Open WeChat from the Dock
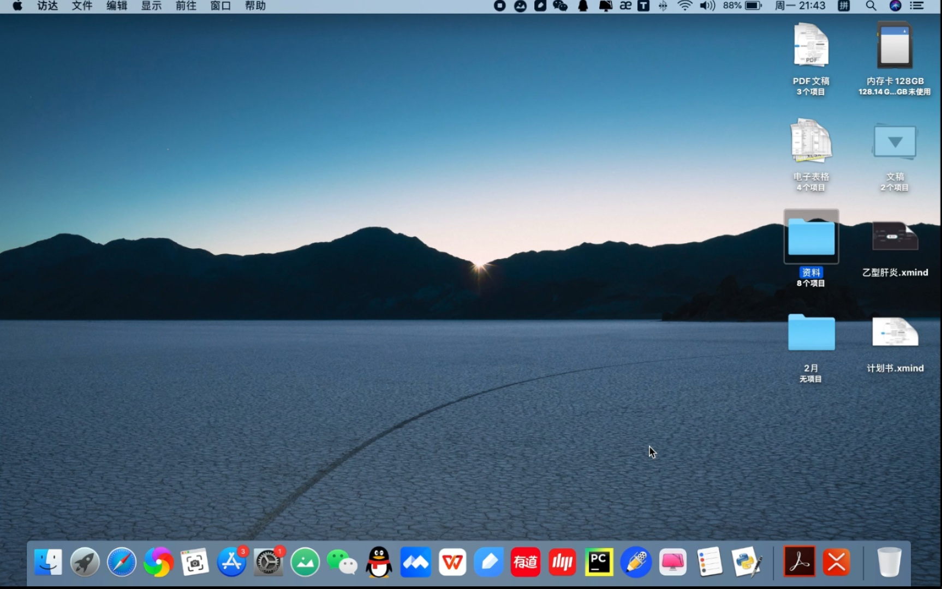The height and width of the screenshot is (589, 942). point(342,562)
